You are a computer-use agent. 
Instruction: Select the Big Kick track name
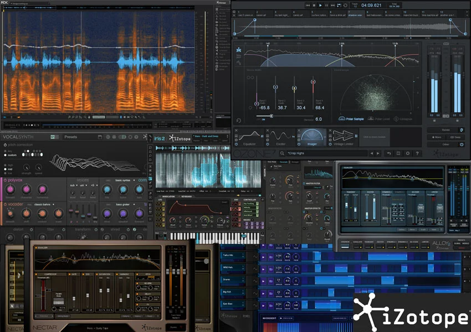click(227, 292)
